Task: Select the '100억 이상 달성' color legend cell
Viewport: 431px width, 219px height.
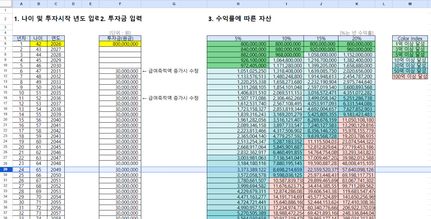Action: 410,77
